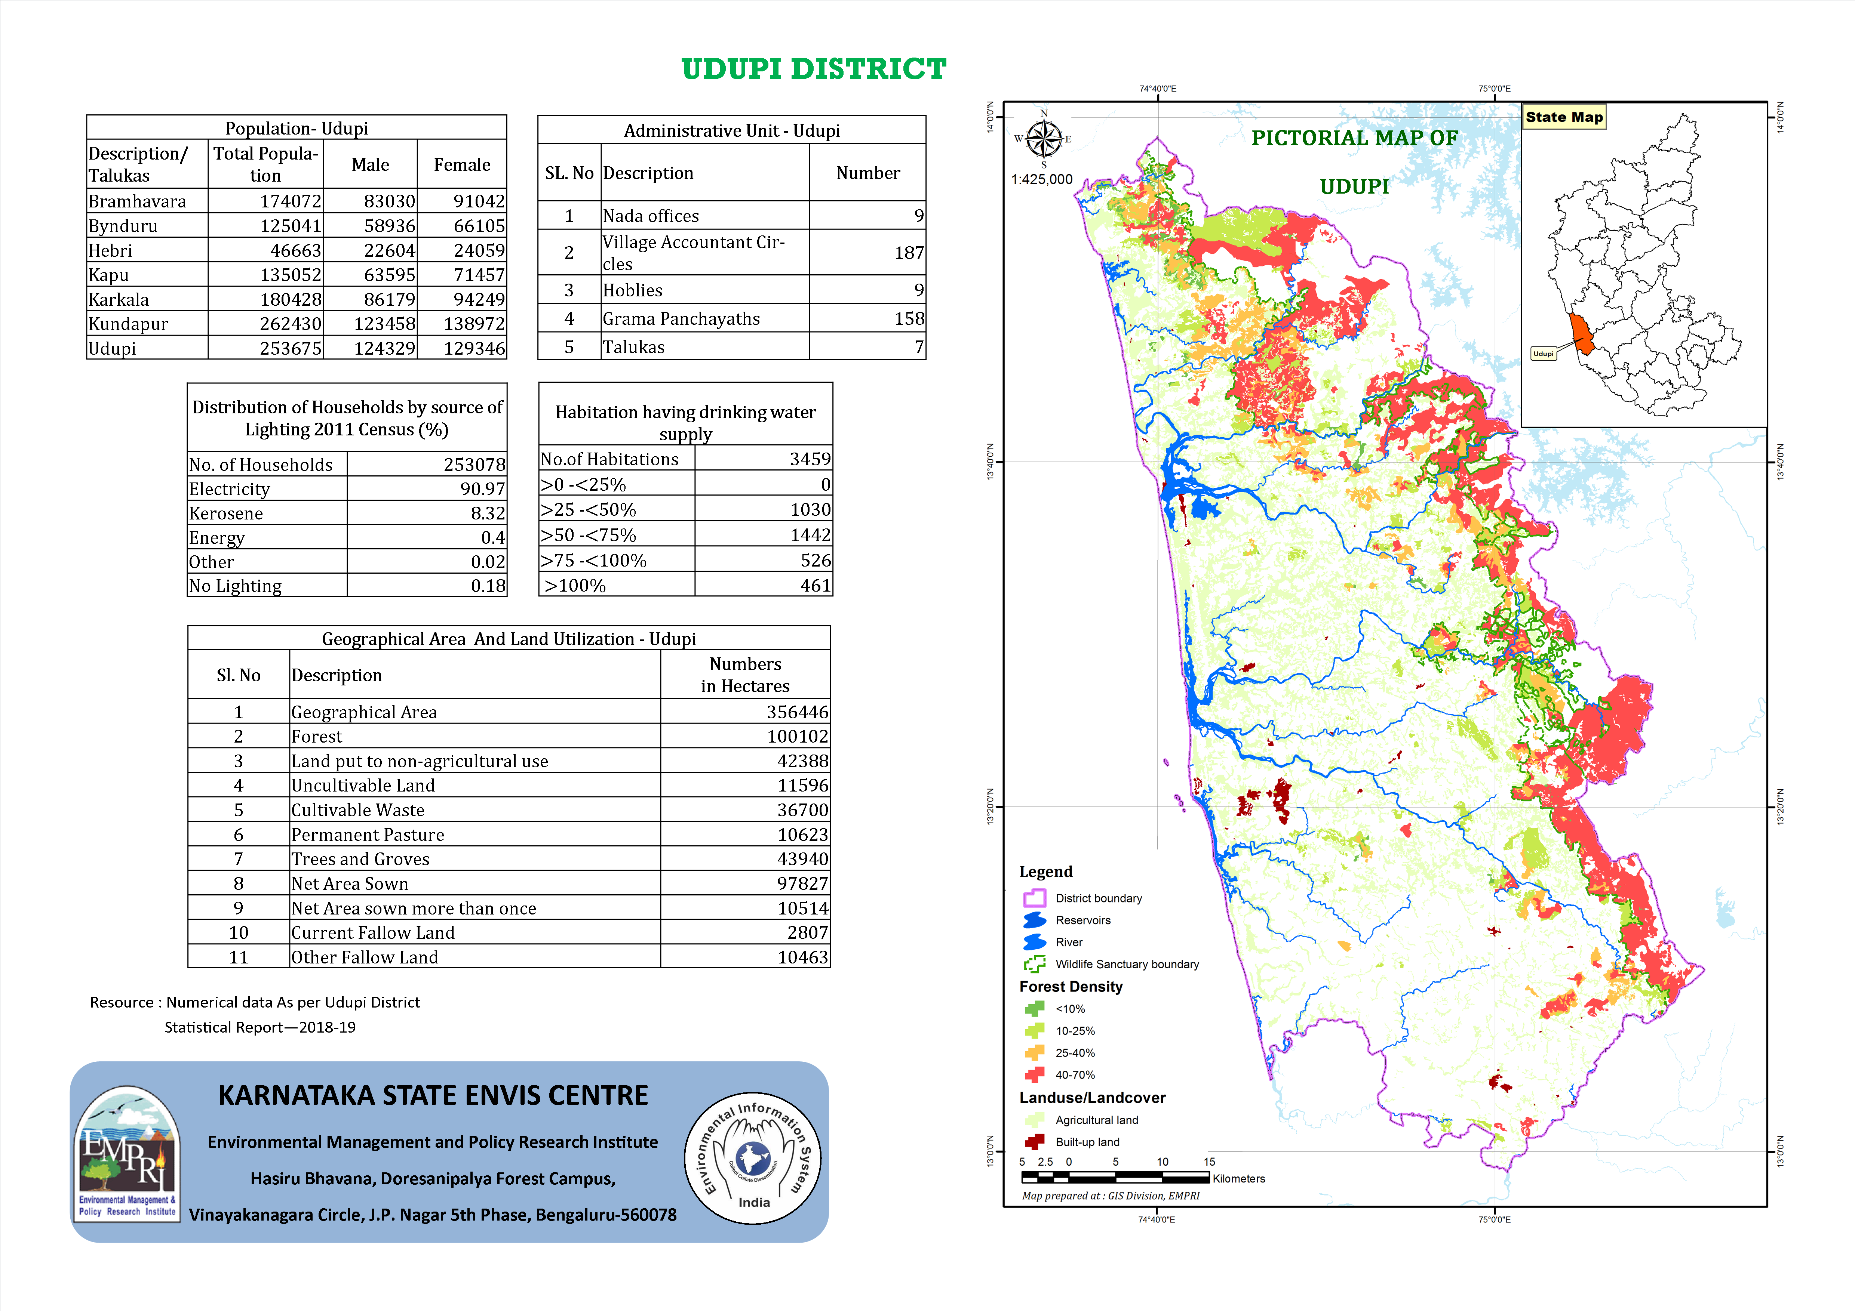
Task: Click the Reservoirs legend symbol
Action: [1034, 920]
